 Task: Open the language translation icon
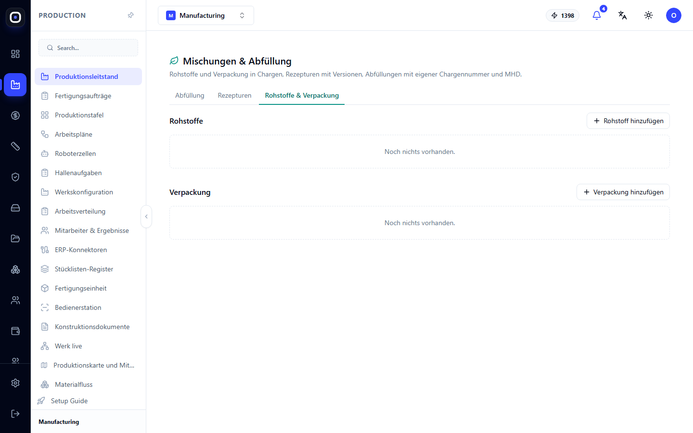pos(623,15)
